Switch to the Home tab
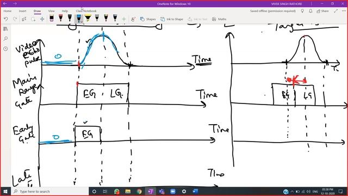Screen dimensions: 348x196 (x=7, y=11)
